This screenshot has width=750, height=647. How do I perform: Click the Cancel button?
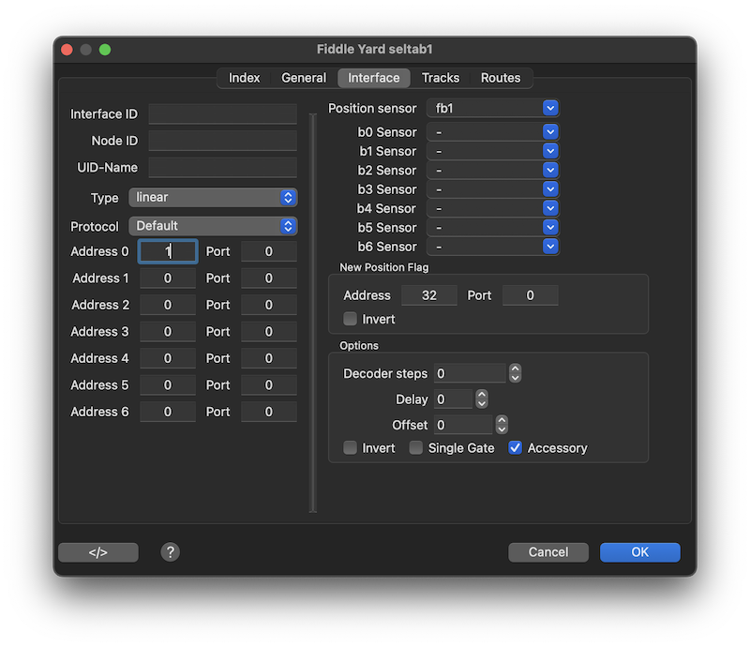[x=548, y=552]
